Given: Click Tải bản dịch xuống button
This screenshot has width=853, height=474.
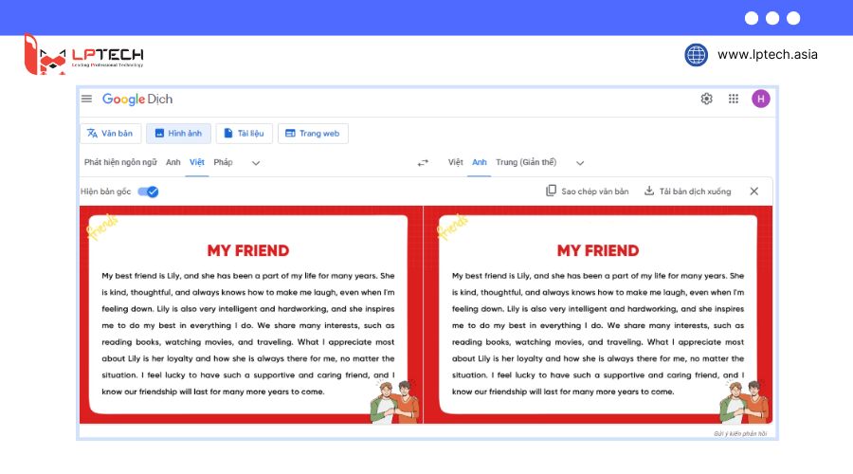Looking at the screenshot, I should [x=687, y=191].
